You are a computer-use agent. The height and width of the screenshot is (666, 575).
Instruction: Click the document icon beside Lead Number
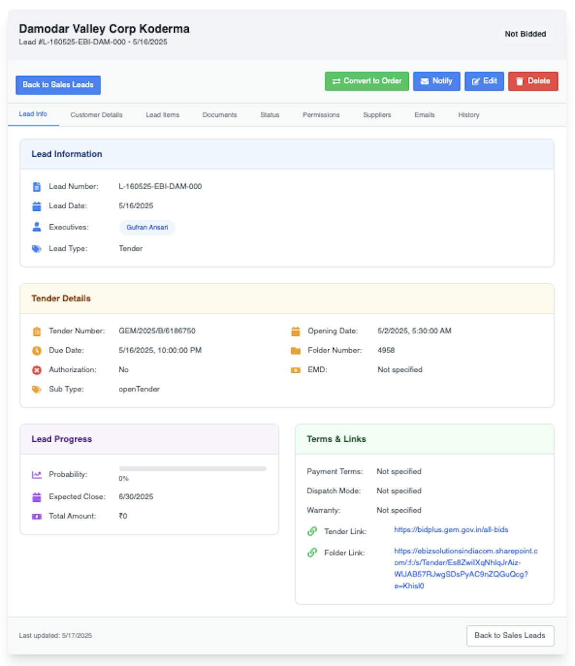[37, 187]
